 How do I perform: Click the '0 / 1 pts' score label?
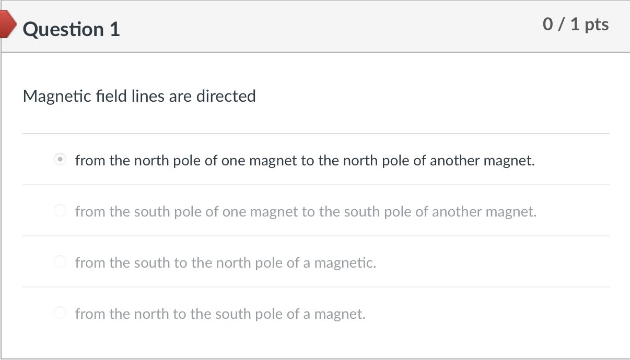576,23
